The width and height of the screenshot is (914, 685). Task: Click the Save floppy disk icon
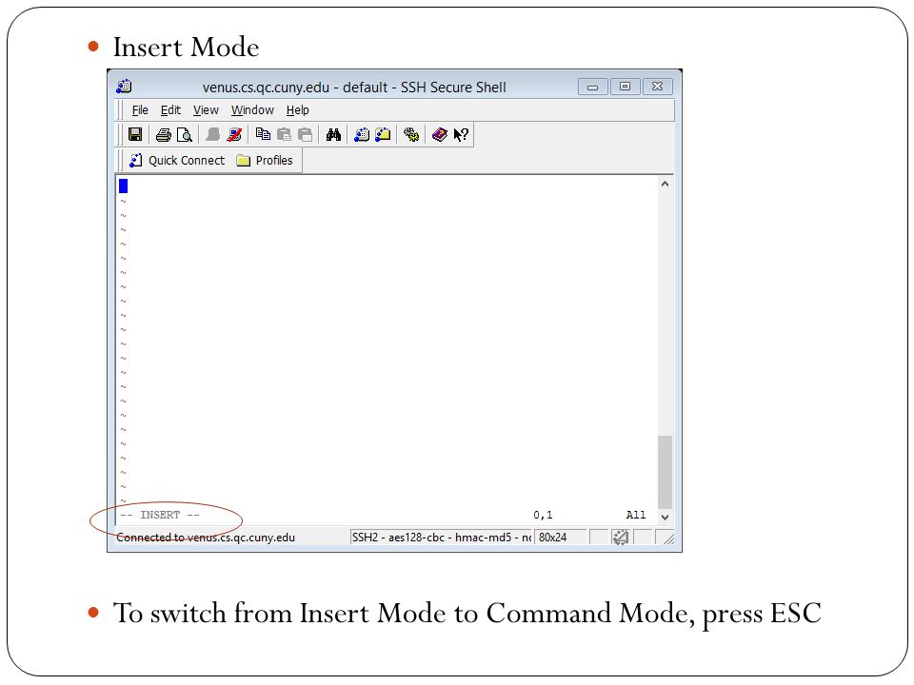coord(134,134)
